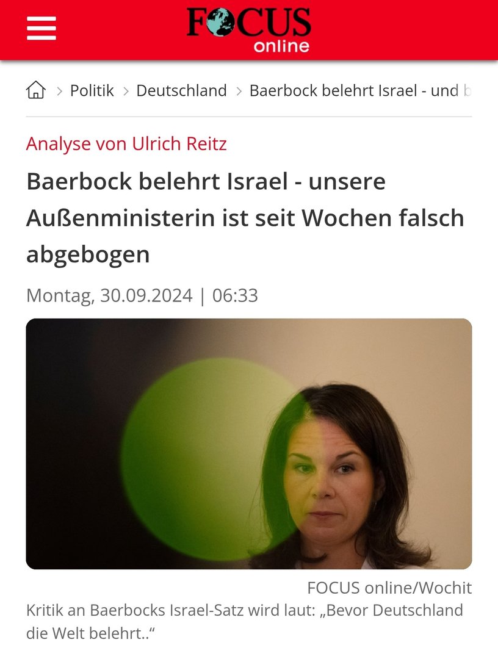Click the empty red header bar area
This screenshot has height=659, width=498.
399,31
